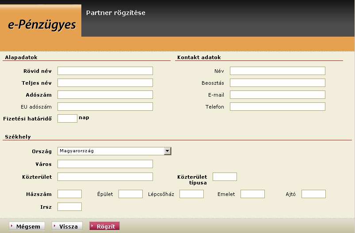Go back using the Vissza button
Screen dimensions: 355x233
tap(67, 226)
